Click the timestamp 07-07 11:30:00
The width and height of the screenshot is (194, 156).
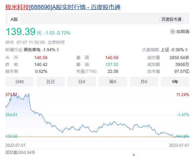click(x=31, y=42)
